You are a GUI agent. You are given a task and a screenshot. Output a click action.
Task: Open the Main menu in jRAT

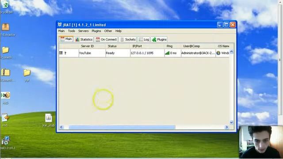[x=61, y=31]
